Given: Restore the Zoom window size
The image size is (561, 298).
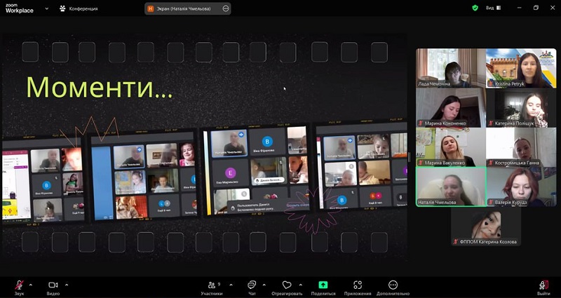Looking at the screenshot, I should [x=536, y=8].
